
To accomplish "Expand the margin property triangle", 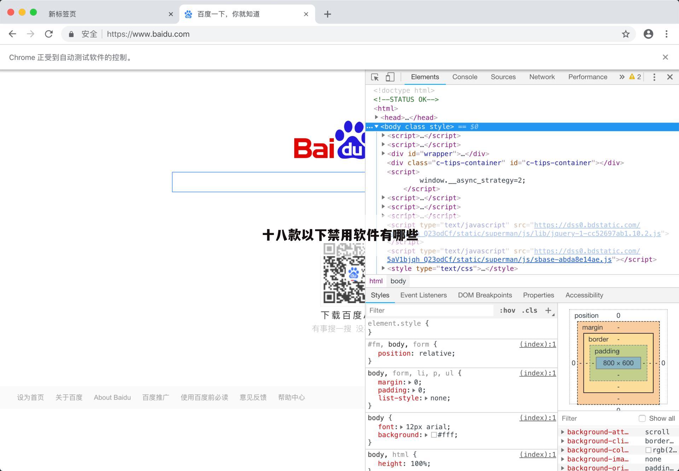I will point(410,382).
